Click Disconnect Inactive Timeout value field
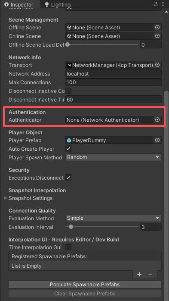The height and width of the screenshot is (301, 169). (x=114, y=100)
